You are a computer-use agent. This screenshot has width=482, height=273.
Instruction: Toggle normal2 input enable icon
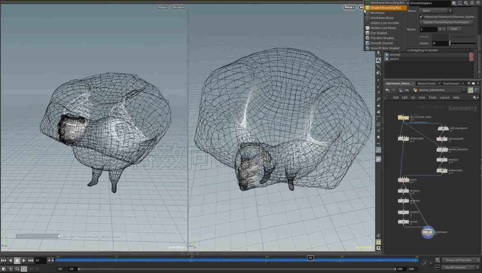point(387,55)
